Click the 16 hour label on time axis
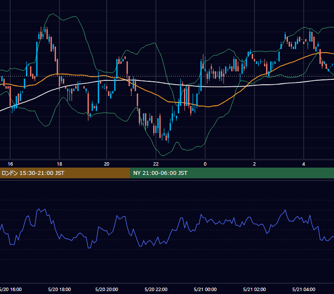The image size is (334, 294). 10,164
